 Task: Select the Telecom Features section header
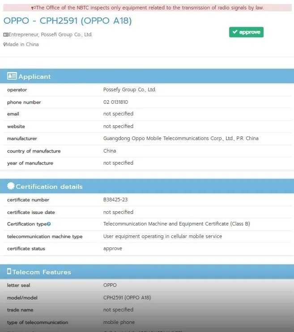(x=147, y=272)
